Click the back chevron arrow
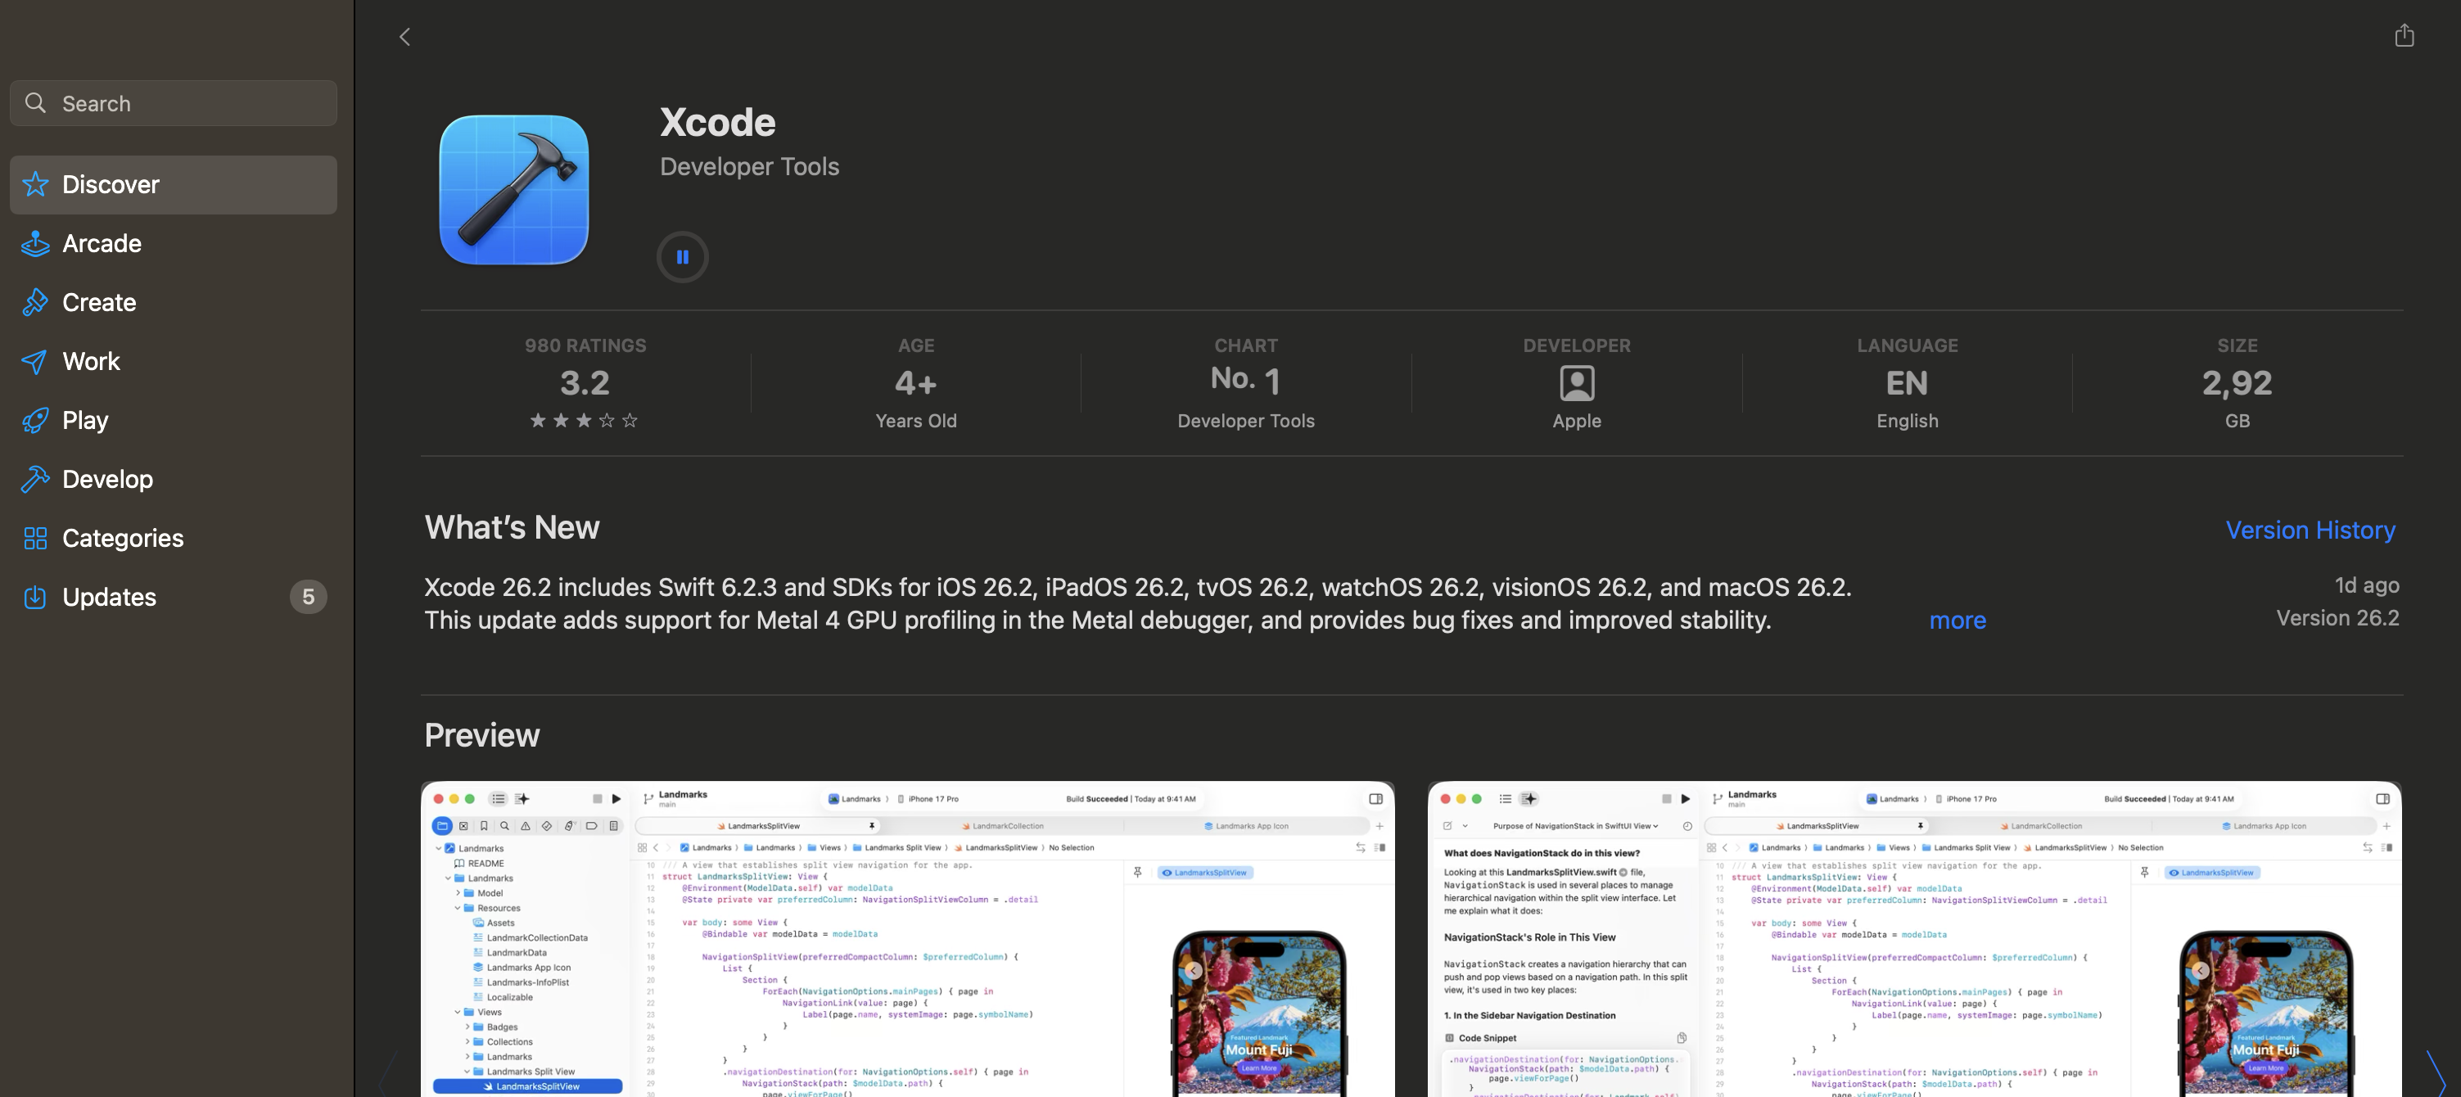Image resolution: width=2461 pixels, height=1097 pixels. [405, 38]
